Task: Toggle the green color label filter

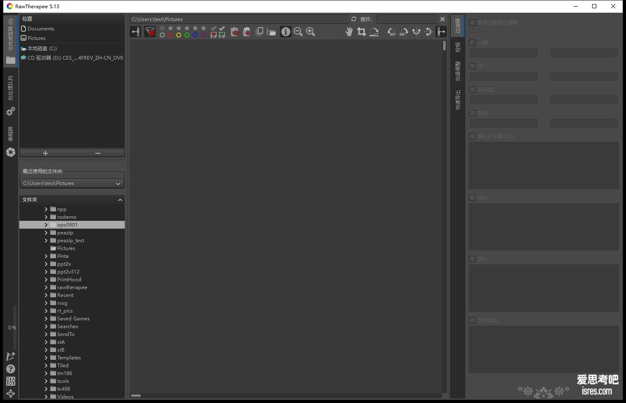Action: click(x=187, y=35)
